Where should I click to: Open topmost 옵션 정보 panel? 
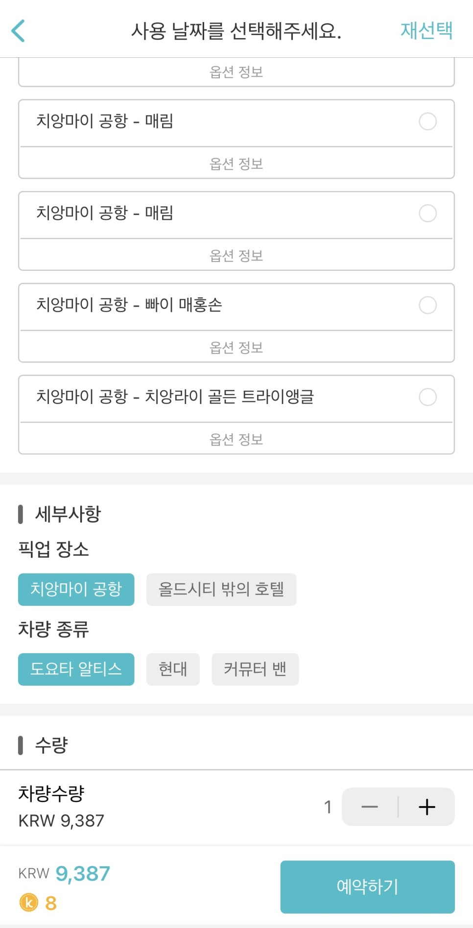[x=236, y=72]
